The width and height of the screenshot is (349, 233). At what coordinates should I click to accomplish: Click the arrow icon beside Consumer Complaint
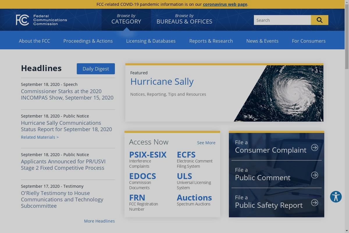(x=315, y=147)
